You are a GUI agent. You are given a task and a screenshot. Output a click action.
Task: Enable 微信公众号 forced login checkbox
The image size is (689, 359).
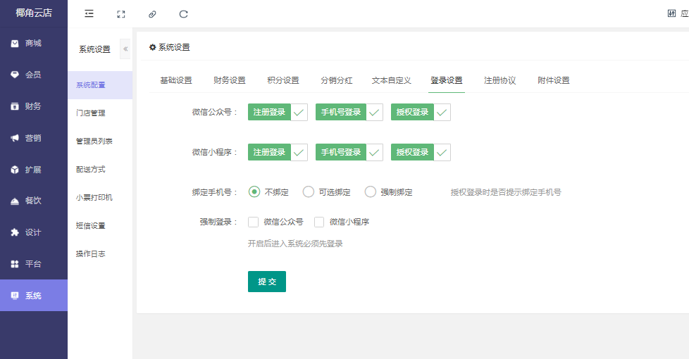[253, 222]
